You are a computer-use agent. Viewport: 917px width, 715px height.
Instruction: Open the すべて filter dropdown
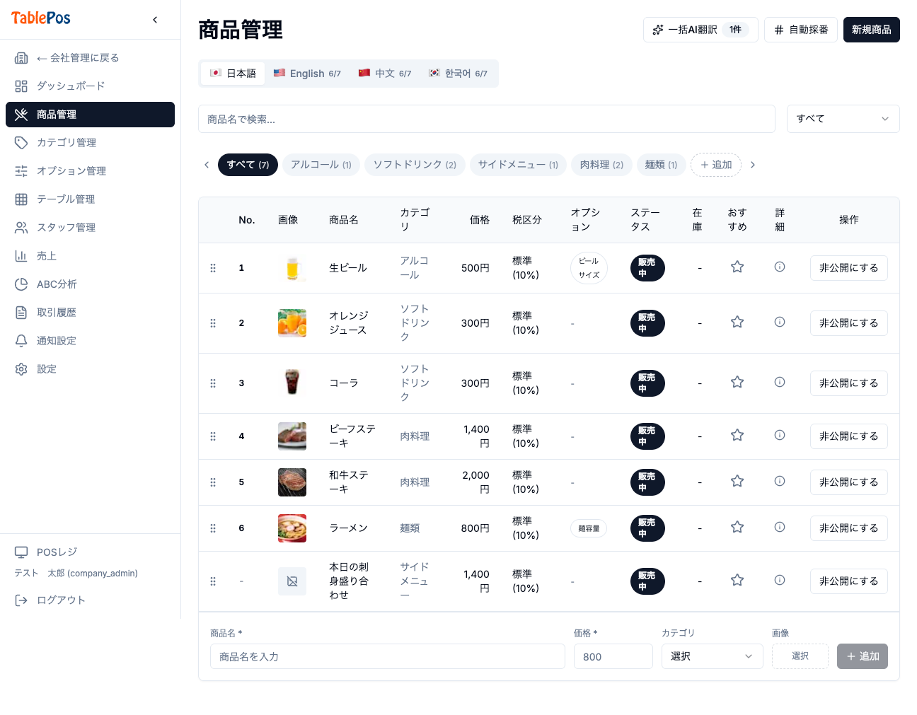tap(843, 119)
